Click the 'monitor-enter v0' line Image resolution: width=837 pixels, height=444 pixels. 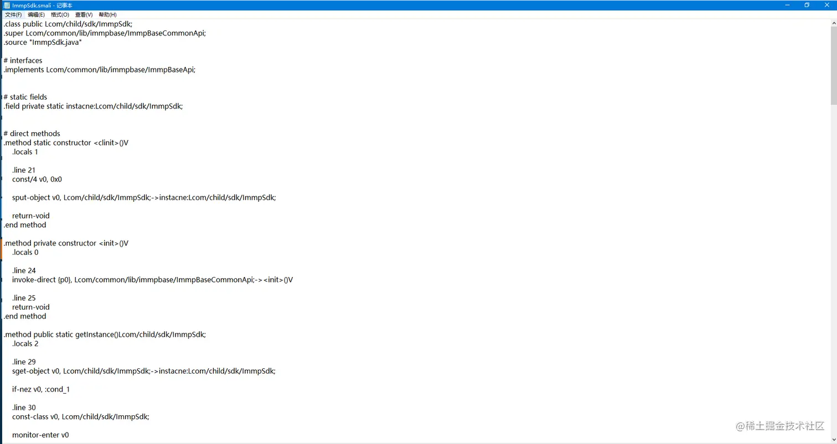pyautogui.click(x=40, y=435)
